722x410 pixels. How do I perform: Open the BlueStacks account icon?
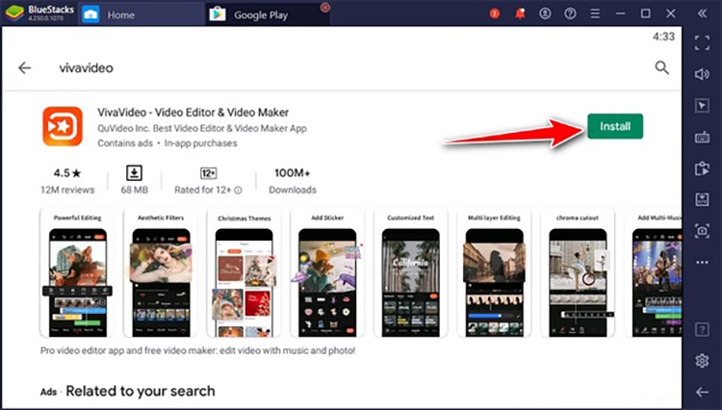(x=545, y=13)
